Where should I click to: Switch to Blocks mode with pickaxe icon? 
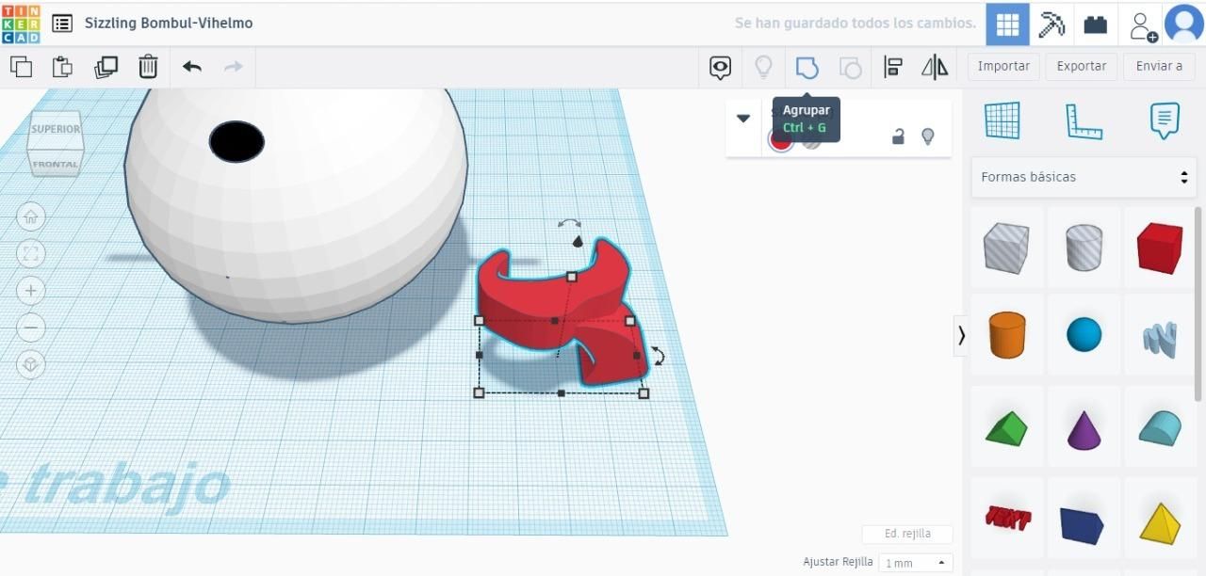click(1051, 24)
